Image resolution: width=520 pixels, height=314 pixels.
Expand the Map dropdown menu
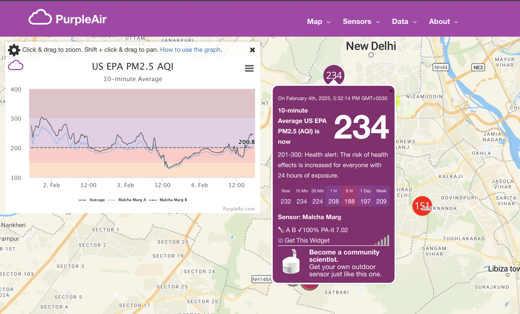(319, 22)
